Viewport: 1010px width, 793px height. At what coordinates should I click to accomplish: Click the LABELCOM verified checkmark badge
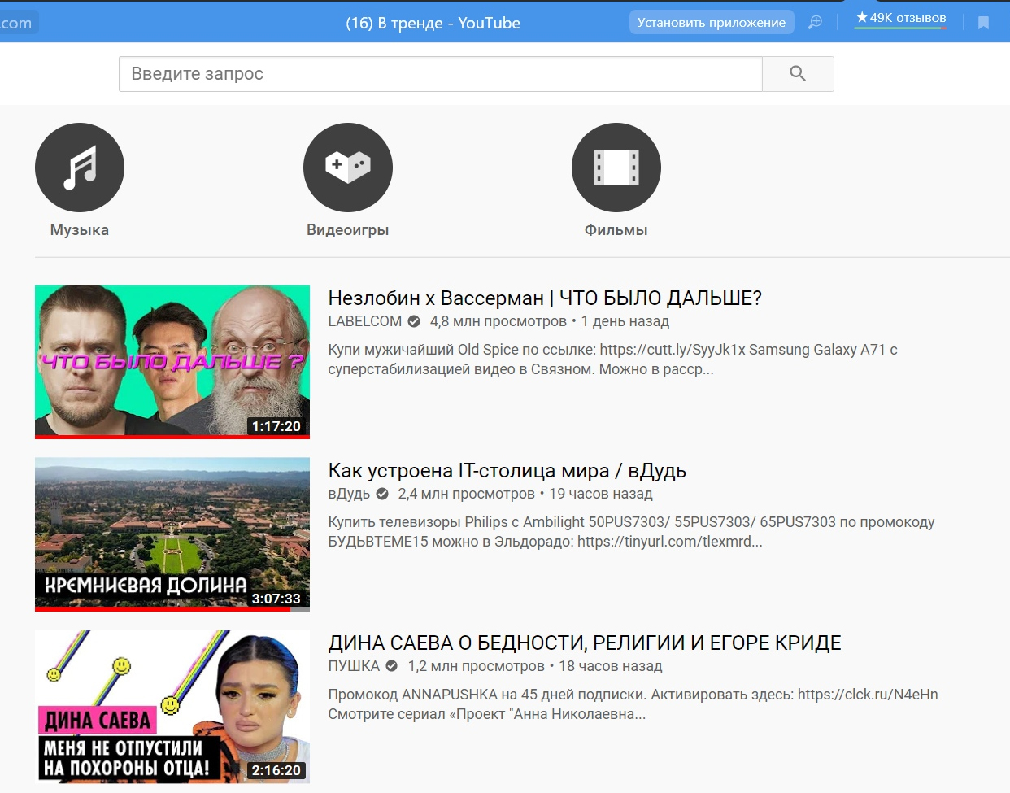click(414, 321)
